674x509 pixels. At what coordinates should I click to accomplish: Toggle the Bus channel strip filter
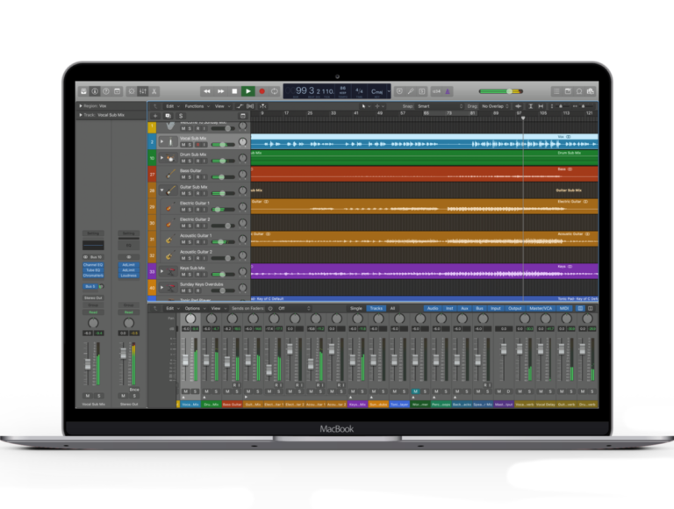click(x=480, y=308)
